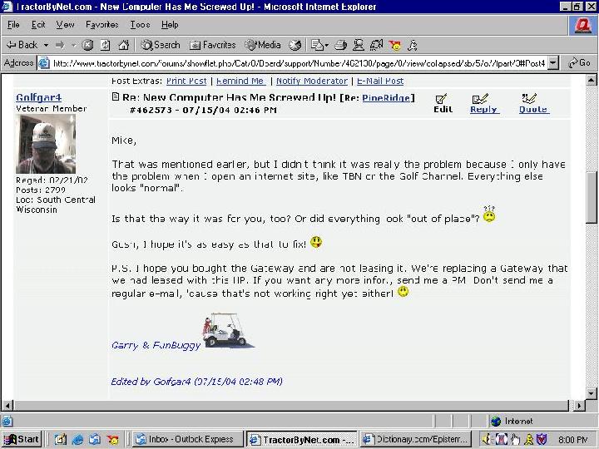Open the Remind Me link
This screenshot has height=449, width=599.
240,81
